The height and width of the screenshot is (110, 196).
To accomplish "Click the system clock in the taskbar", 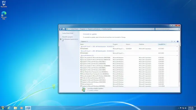I will coord(191,108).
